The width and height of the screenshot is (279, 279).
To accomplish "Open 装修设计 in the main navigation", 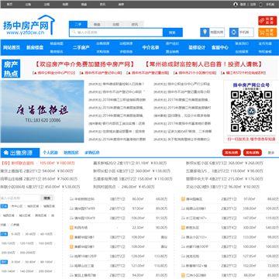I will [x=197, y=47].
